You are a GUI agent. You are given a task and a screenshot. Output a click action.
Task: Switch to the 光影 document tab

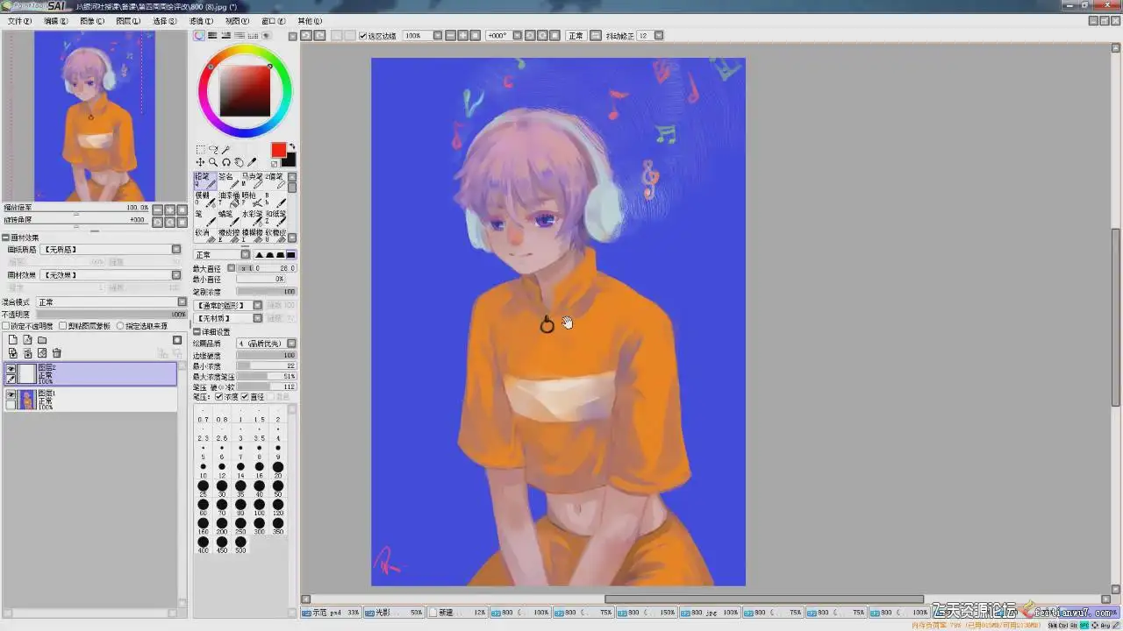click(395, 613)
